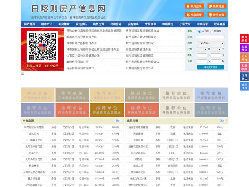The width and height of the screenshot is (249, 187).
Task: Open the 户型 厅 halls dropdown
Action: 216,49
